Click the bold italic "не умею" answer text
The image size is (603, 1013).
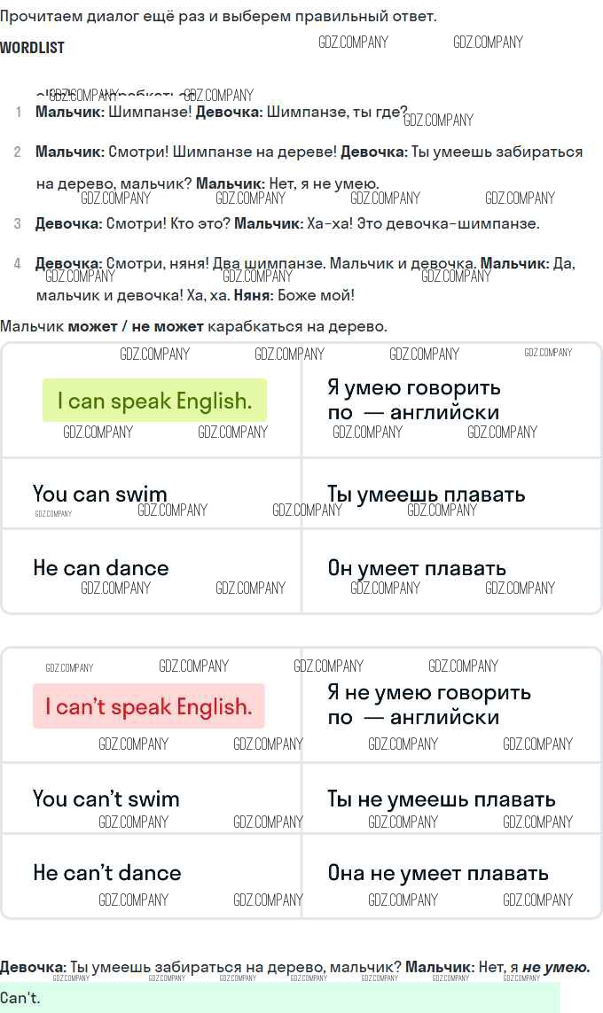click(555, 967)
